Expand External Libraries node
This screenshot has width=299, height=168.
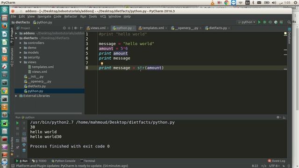point(16,96)
